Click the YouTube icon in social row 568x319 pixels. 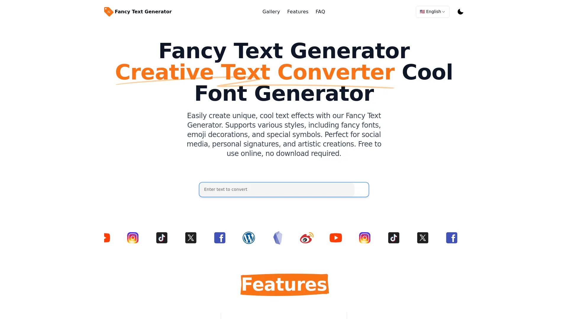[335, 237]
